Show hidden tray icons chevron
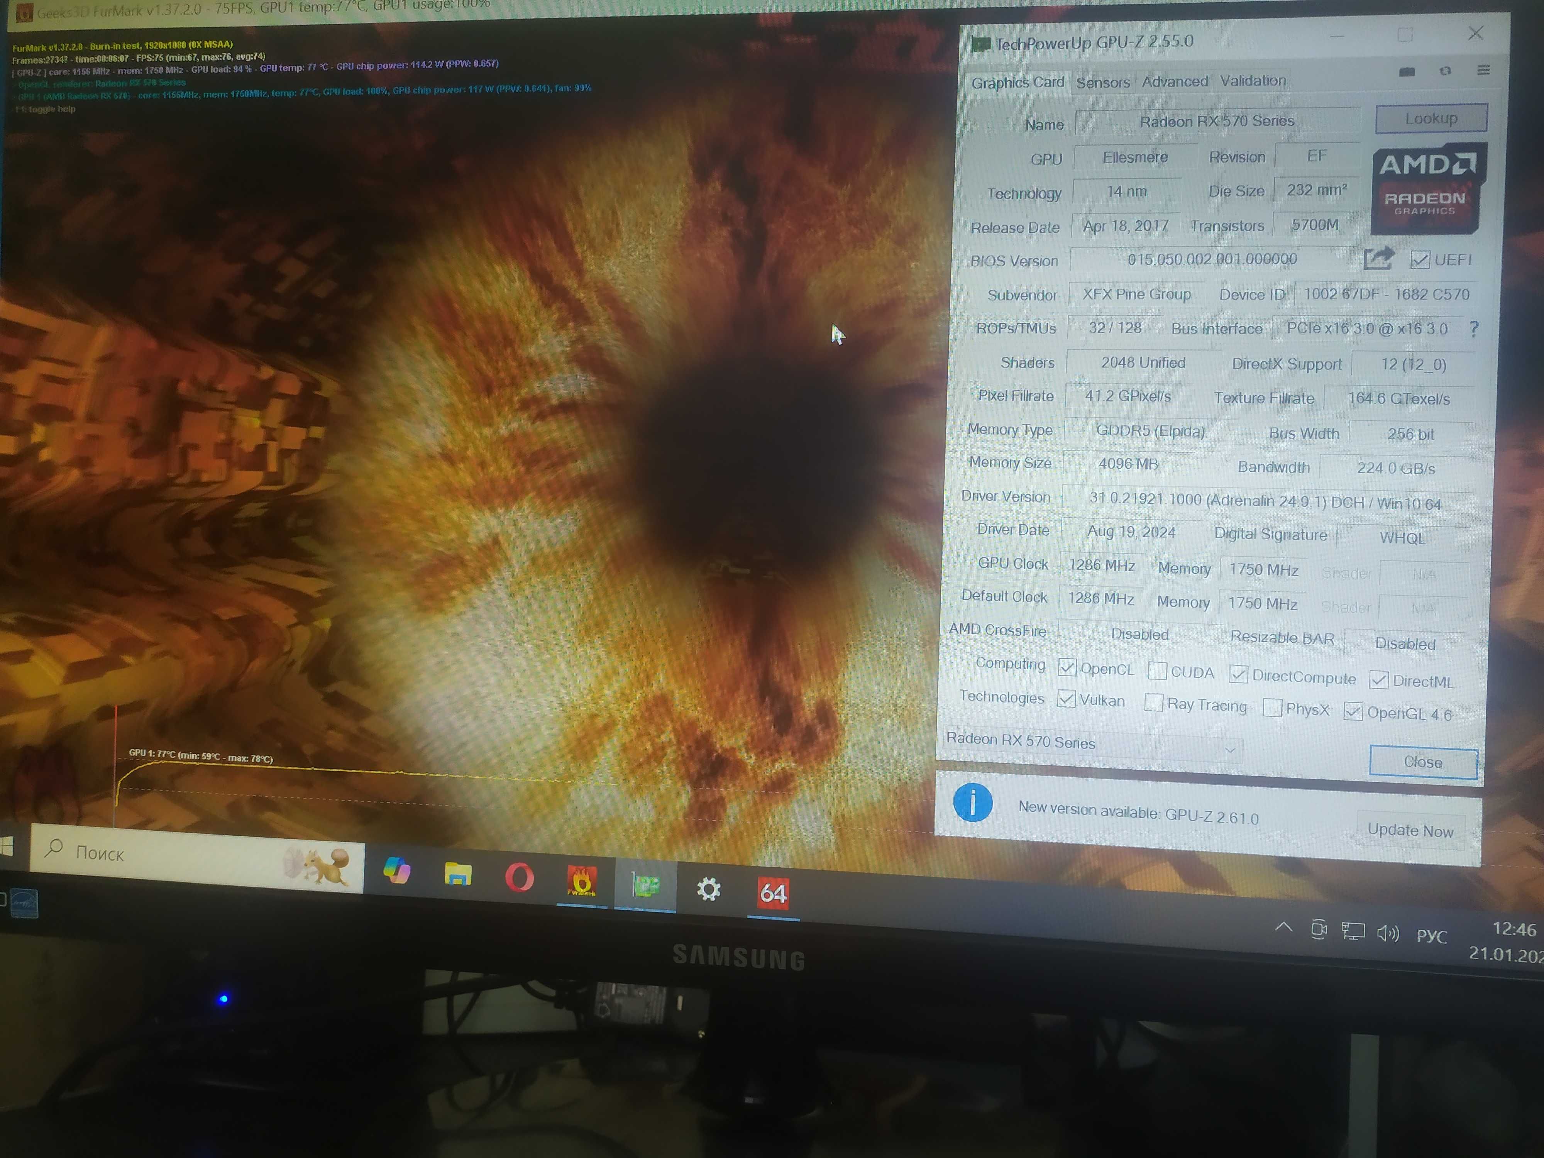The image size is (1544, 1158). (1283, 928)
